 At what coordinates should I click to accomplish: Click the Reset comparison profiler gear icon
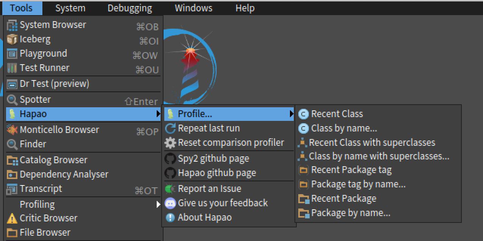point(171,143)
